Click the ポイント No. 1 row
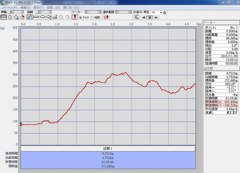The width and height of the screenshot is (240, 173). point(221,28)
